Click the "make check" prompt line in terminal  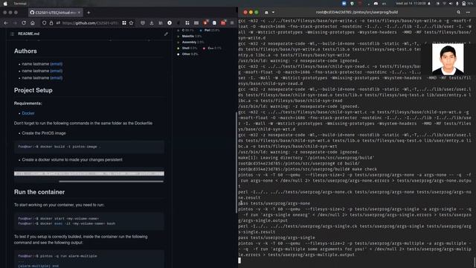pos(307,169)
